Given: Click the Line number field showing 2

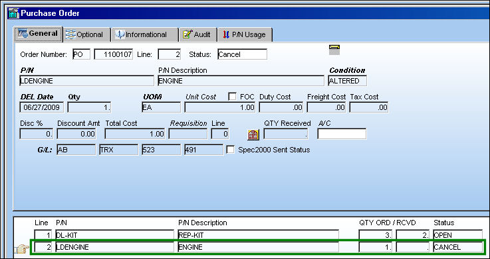Looking at the screenshot, I should click(170, 54).
